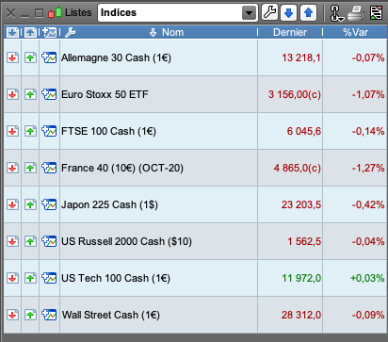The width and height of the screenshot is (388, 342).
Task: Click green up arrow for Japon 225 Cash
Action: click(30, 204)
